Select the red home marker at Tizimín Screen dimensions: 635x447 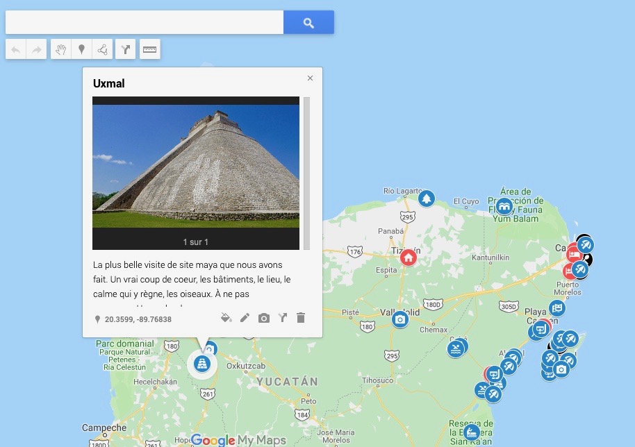tap(409, 258)
